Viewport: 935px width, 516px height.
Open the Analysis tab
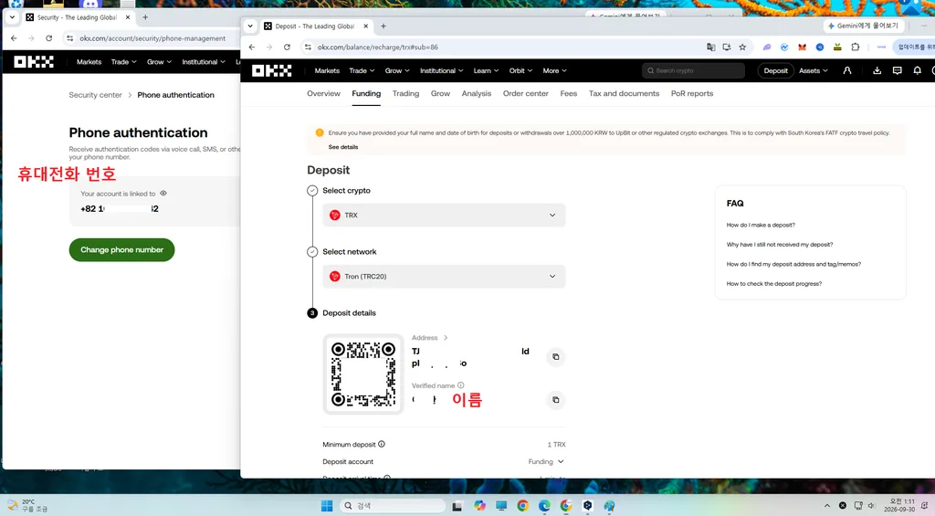click(x=477, y=94)
